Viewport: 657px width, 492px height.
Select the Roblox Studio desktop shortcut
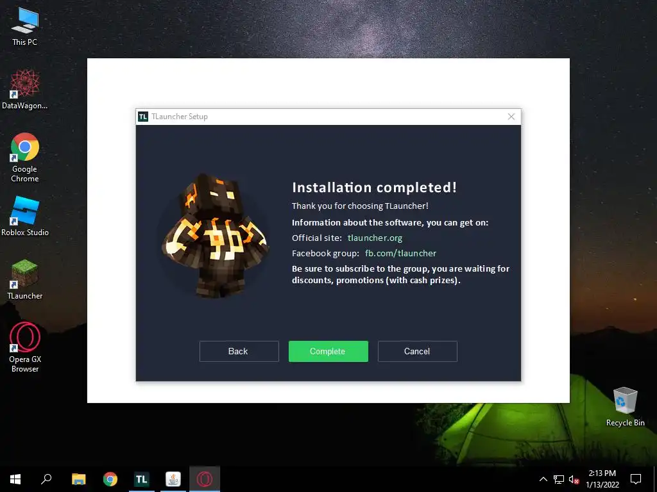[25, 217]
